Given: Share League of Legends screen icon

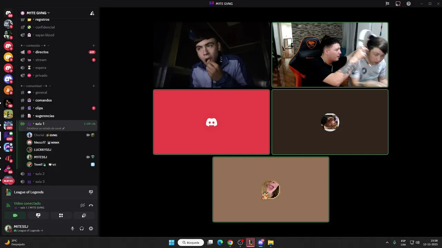Looking at the screenshot, I should pyautogui.click(x=91, y=192).
